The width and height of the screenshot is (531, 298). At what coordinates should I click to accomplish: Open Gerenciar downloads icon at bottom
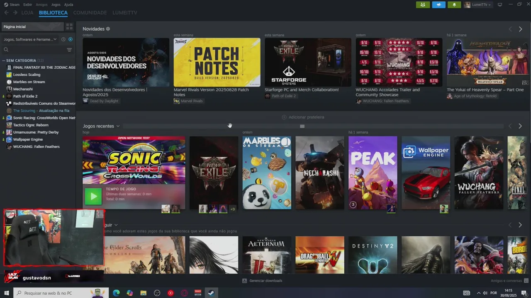(244, 281)
